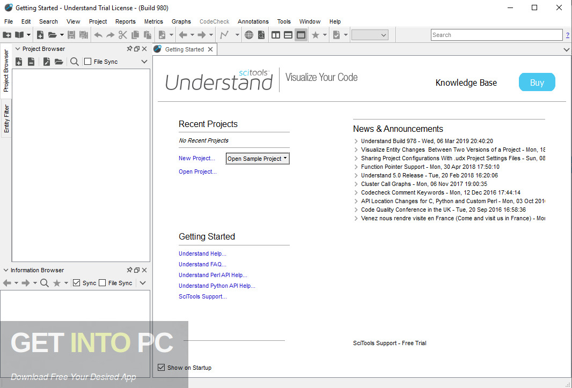Click the new project toolbar icon
Screen dimensions: 572x388
click(x=7, y=35)
